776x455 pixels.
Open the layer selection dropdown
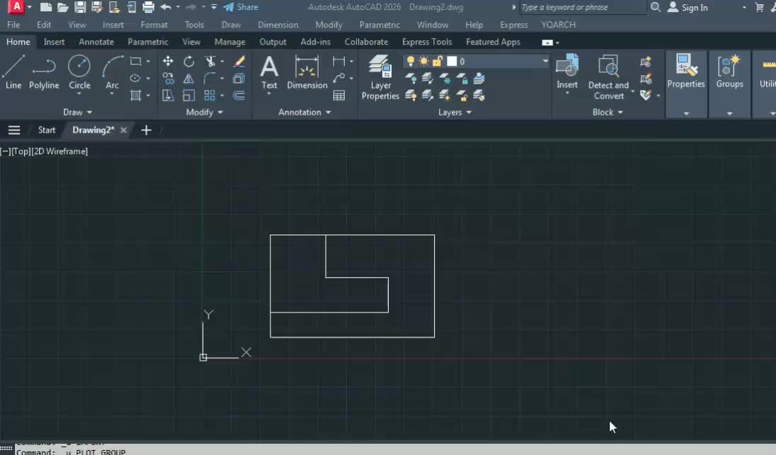(x=544, y=61)
